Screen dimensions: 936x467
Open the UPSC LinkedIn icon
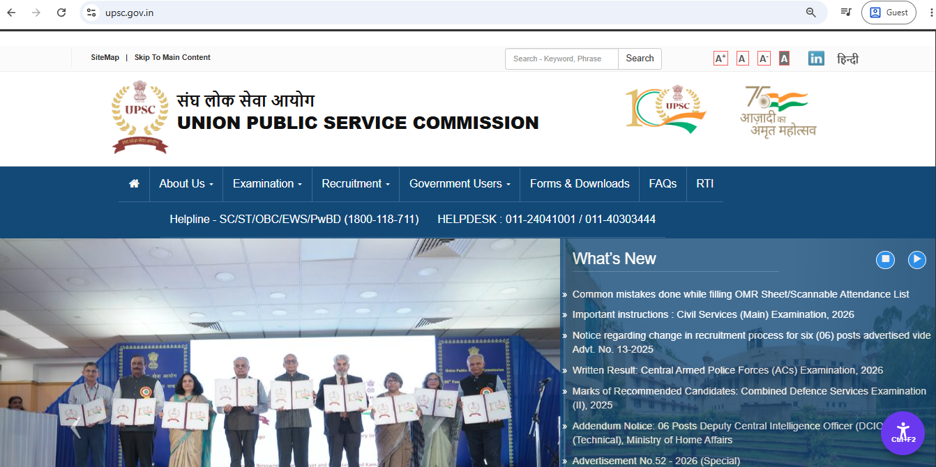click(x=816, y=59)
